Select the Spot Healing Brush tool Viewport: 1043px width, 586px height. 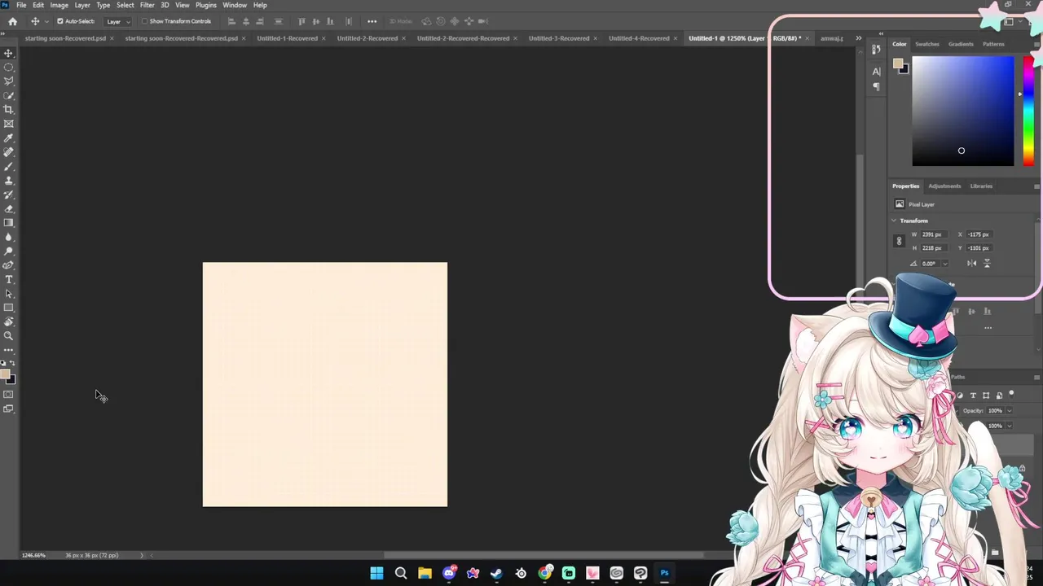click(x=9, y=152)
